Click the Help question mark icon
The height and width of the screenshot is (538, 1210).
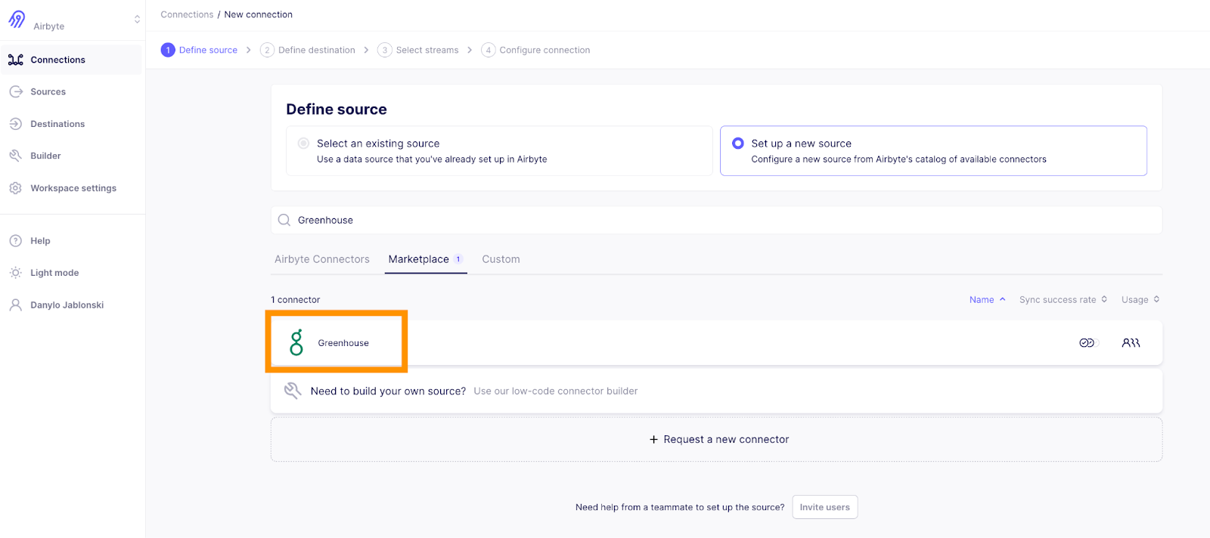[16, 241]
